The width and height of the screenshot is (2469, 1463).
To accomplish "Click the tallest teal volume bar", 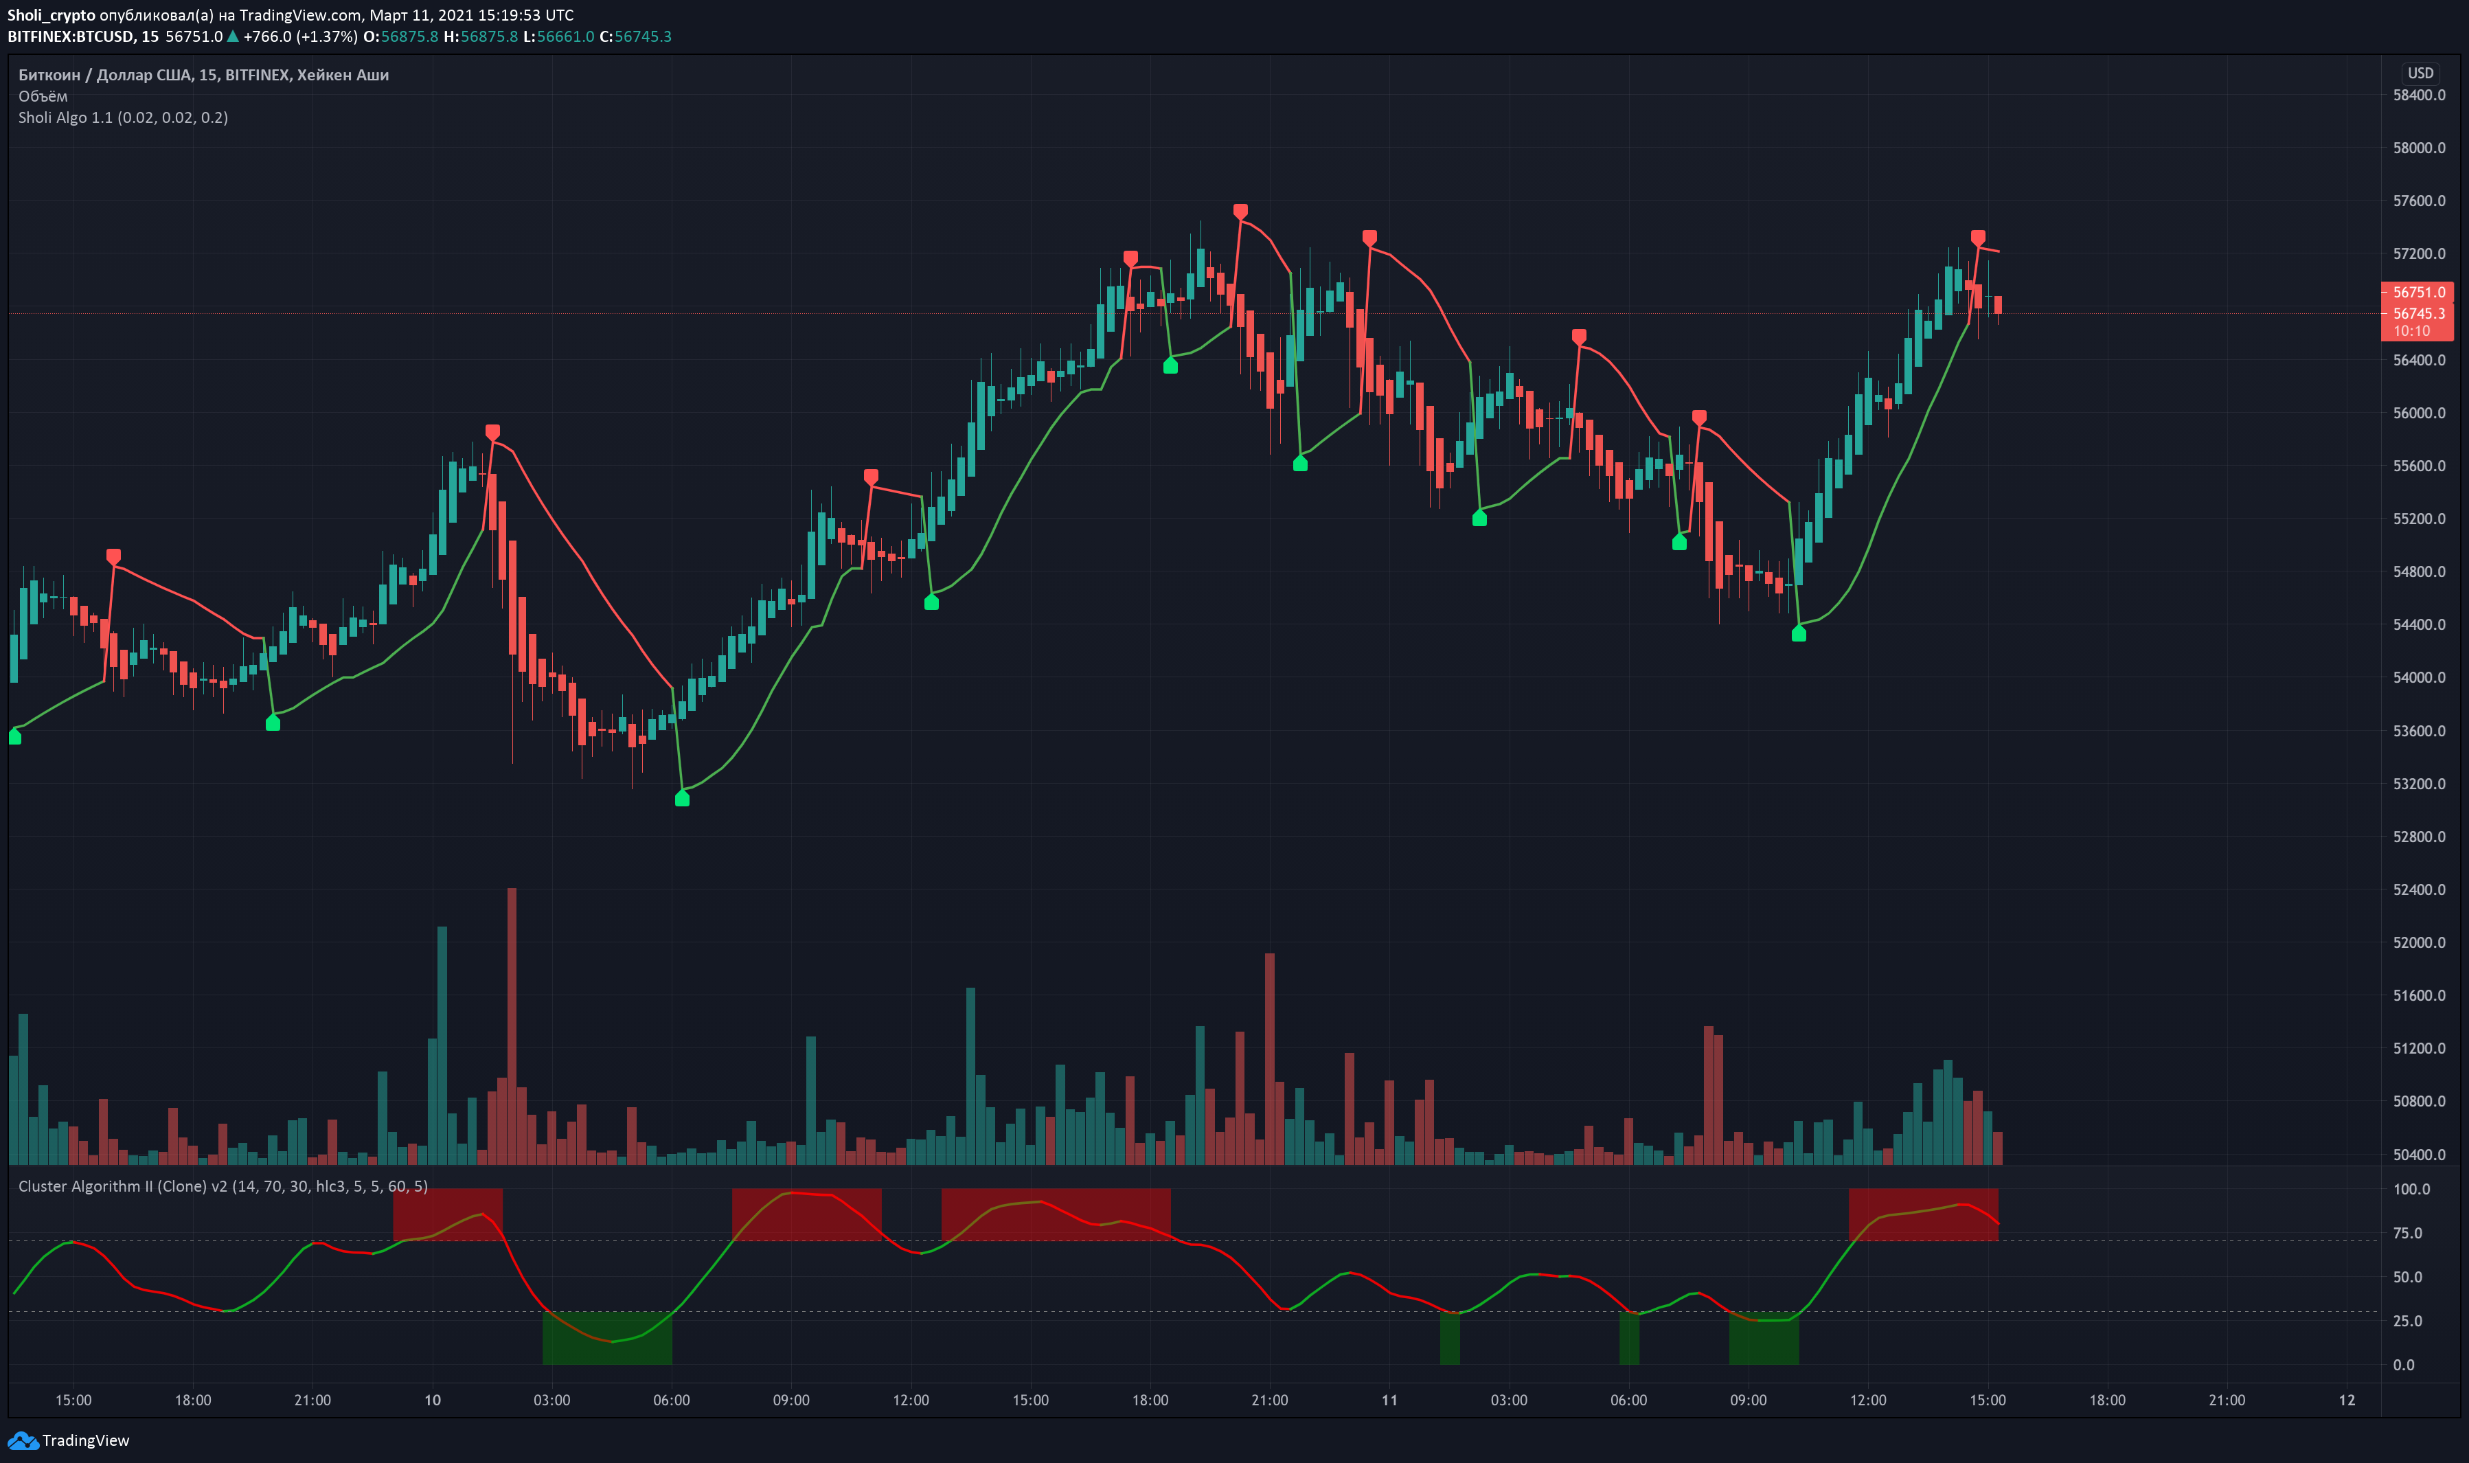I will pos(442,1046).
